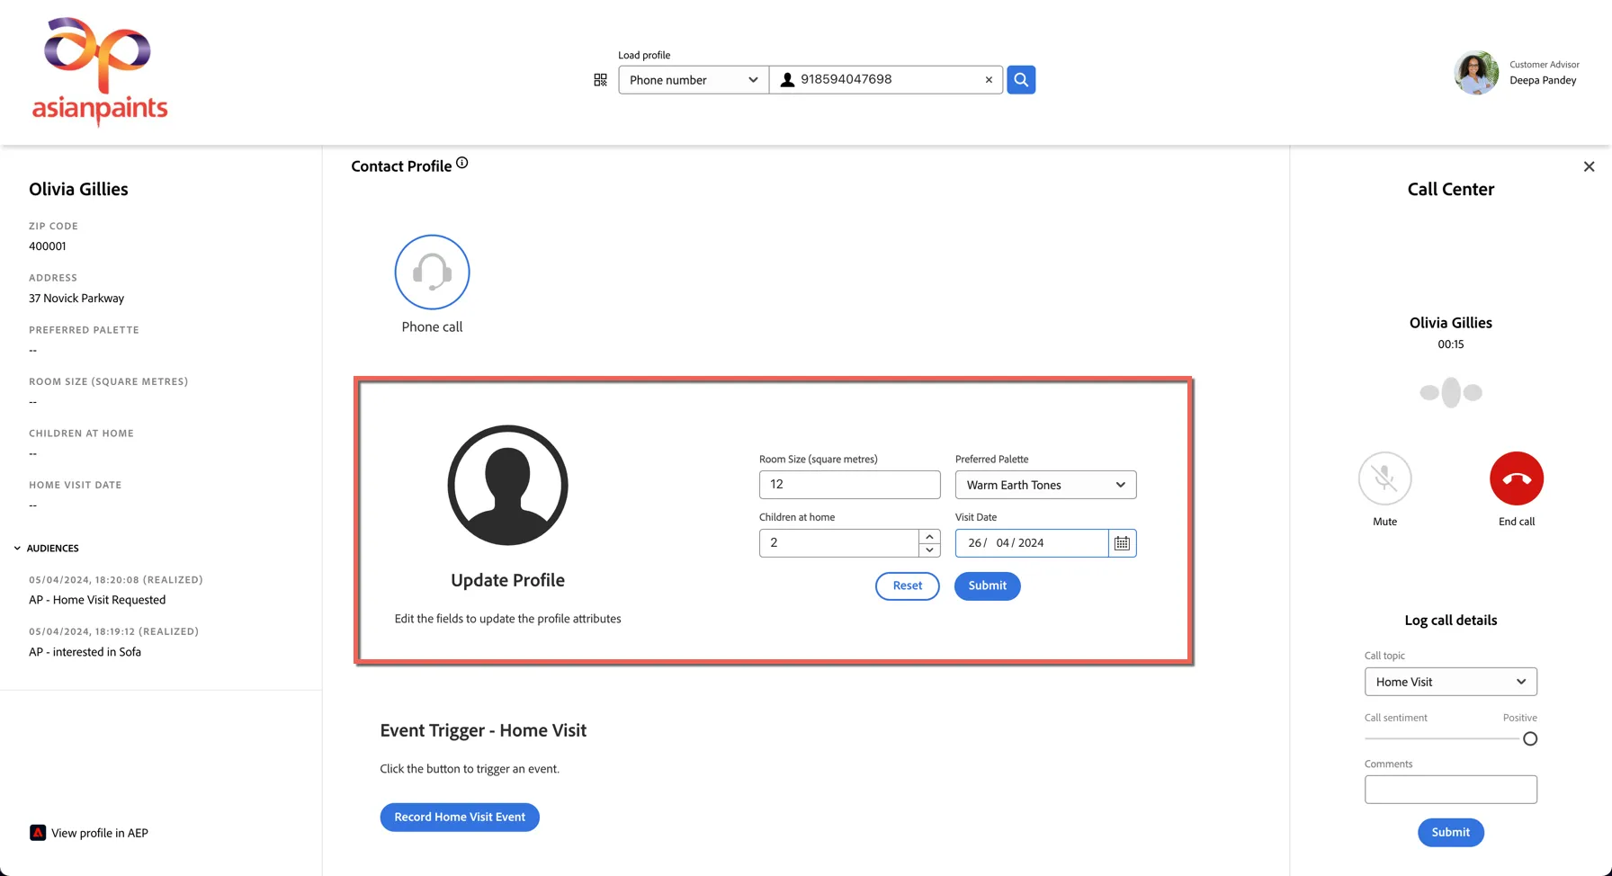
Task: Open the Preferred Palette dropdown
Action: 1046,485
